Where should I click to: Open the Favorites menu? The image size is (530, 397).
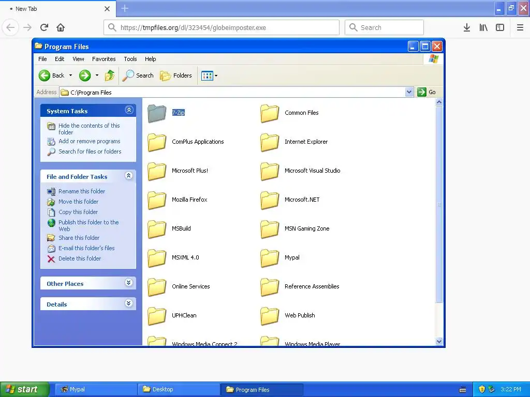point(104,59)
